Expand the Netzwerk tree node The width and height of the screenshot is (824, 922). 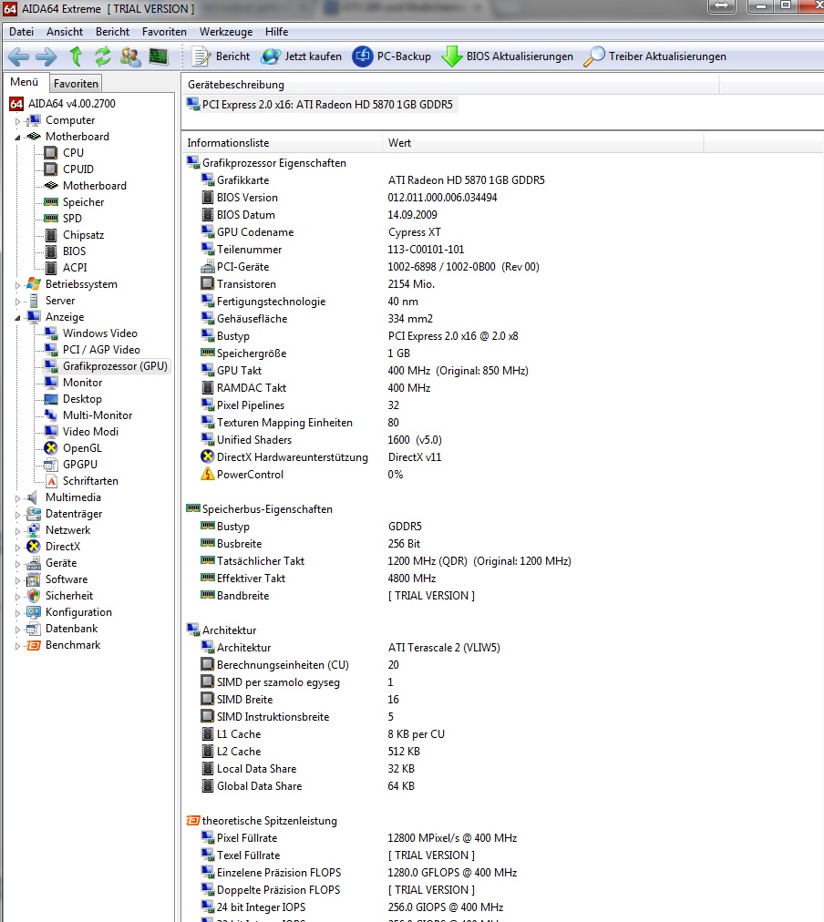pyautogui.click(x=17, y=531)
